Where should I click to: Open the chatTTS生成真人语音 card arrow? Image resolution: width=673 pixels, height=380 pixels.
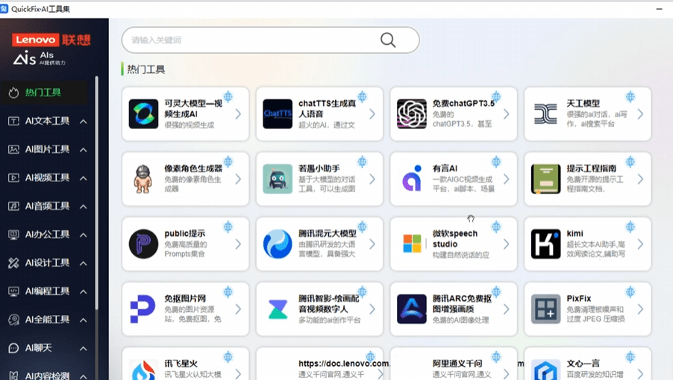click(x=372, y=114)
